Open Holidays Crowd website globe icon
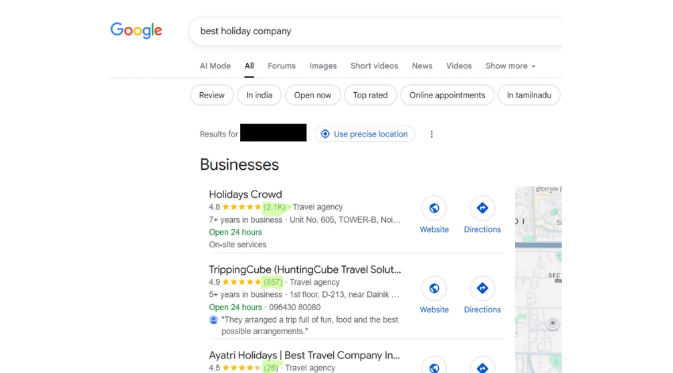Image resolution: width=673 pixels, height=373 pixels. click(x=434, y=208)
